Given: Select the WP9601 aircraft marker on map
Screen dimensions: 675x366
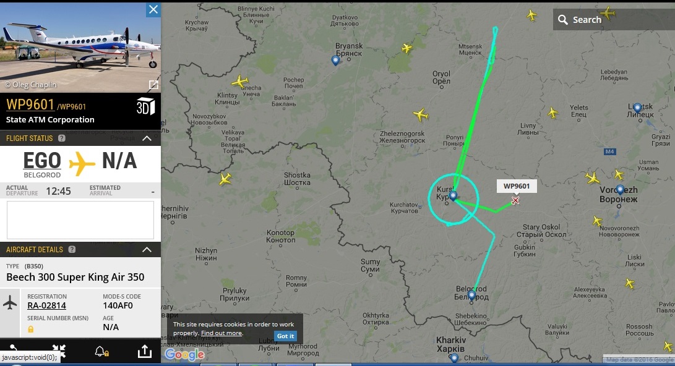Looking at the screenshot, I should pyautogui.click(x=515, y=200).
